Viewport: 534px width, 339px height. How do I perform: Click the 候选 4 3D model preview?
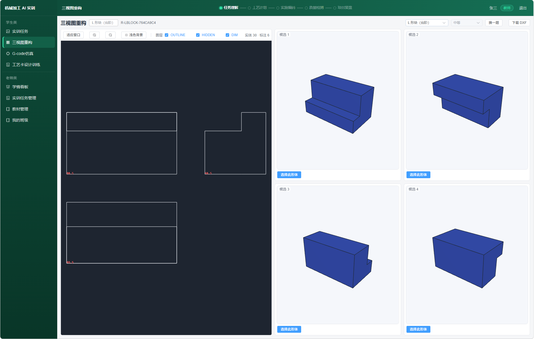(467, 255)
